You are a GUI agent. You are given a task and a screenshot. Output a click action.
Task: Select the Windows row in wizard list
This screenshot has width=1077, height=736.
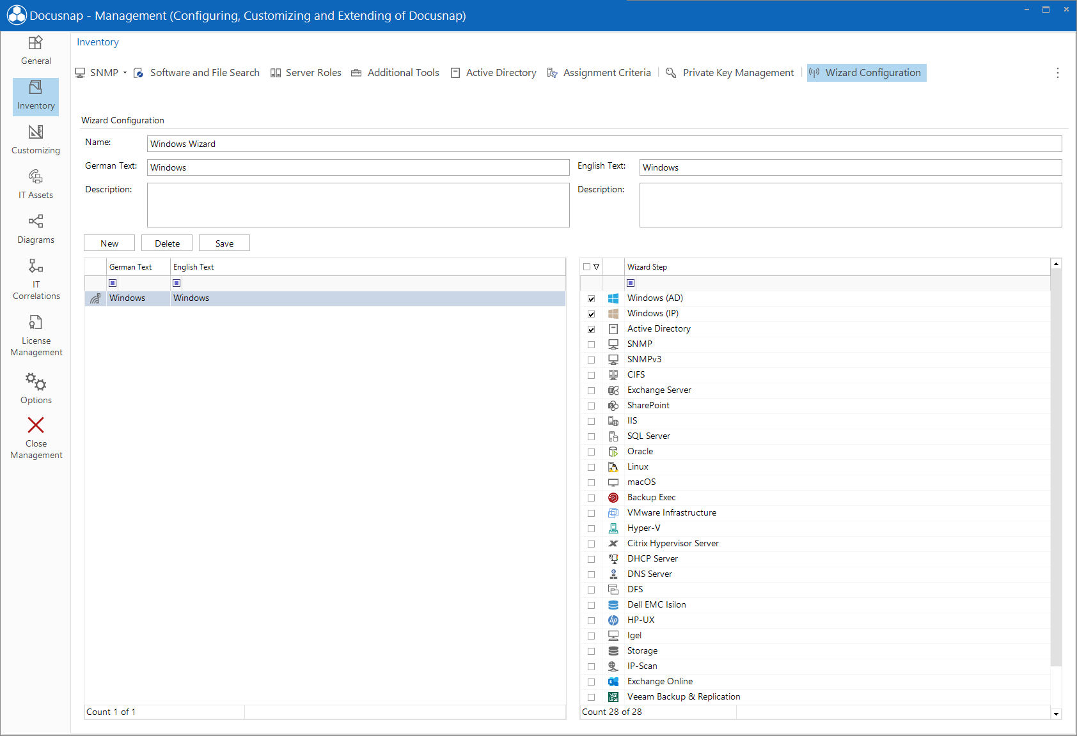(x=325, y=298)
